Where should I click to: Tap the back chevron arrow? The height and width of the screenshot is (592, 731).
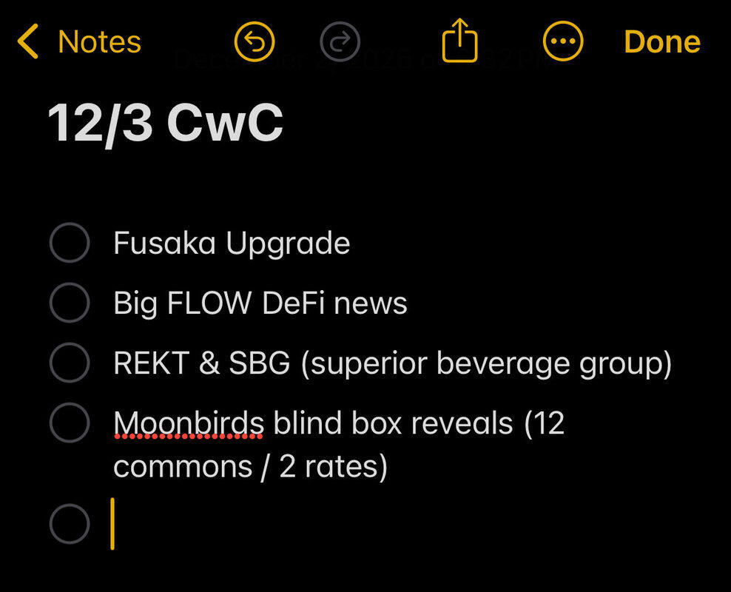28,41
